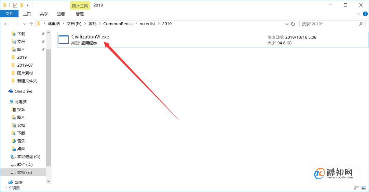This screenshot has width=369, height=192.
Task: Click the navigation pane scroll up arrow
Action: tap(49, 33)
